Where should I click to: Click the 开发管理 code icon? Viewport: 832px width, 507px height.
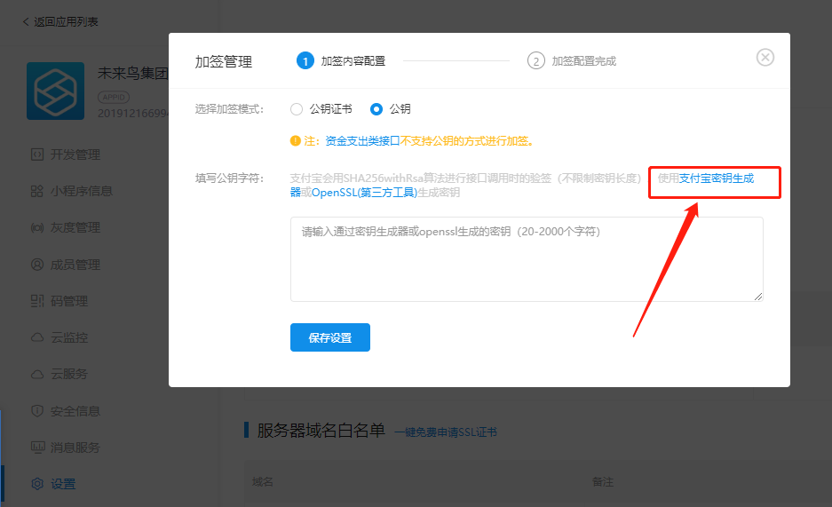click(x=37, y=154)
